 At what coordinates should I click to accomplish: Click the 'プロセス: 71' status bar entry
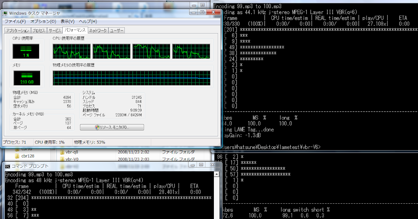click(15, 142)
